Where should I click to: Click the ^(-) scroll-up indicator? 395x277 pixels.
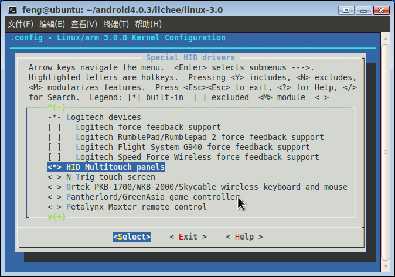pos(57,108)
